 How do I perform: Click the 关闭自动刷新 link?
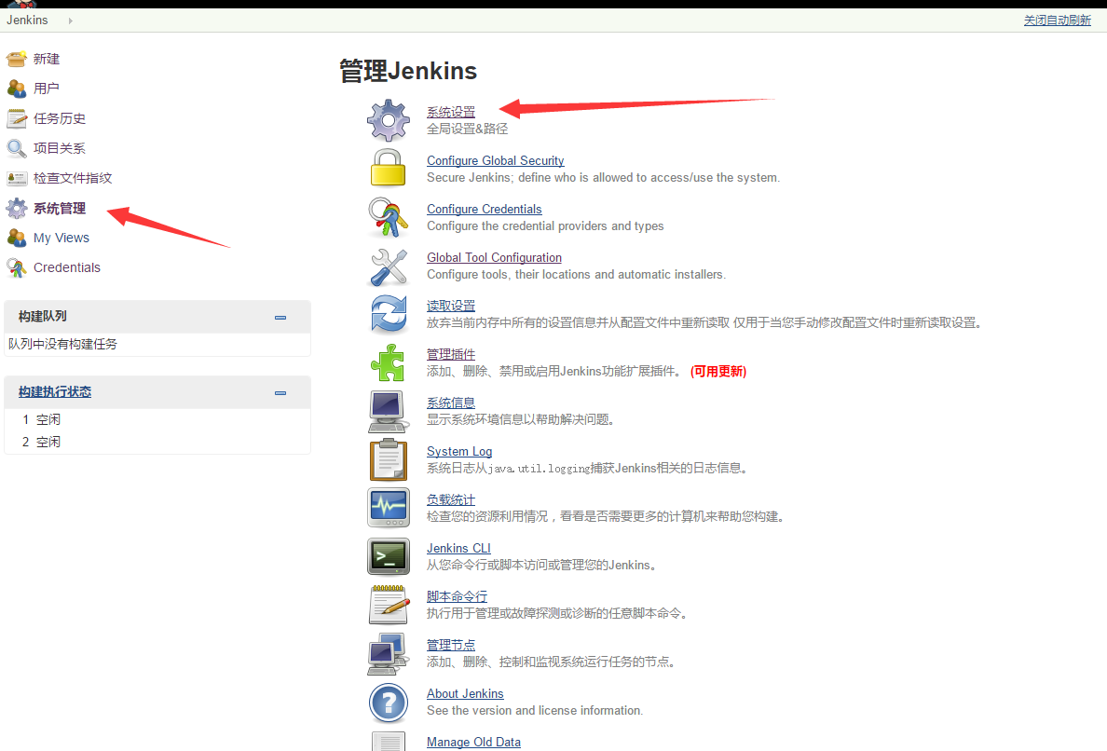pos(1058,20)
